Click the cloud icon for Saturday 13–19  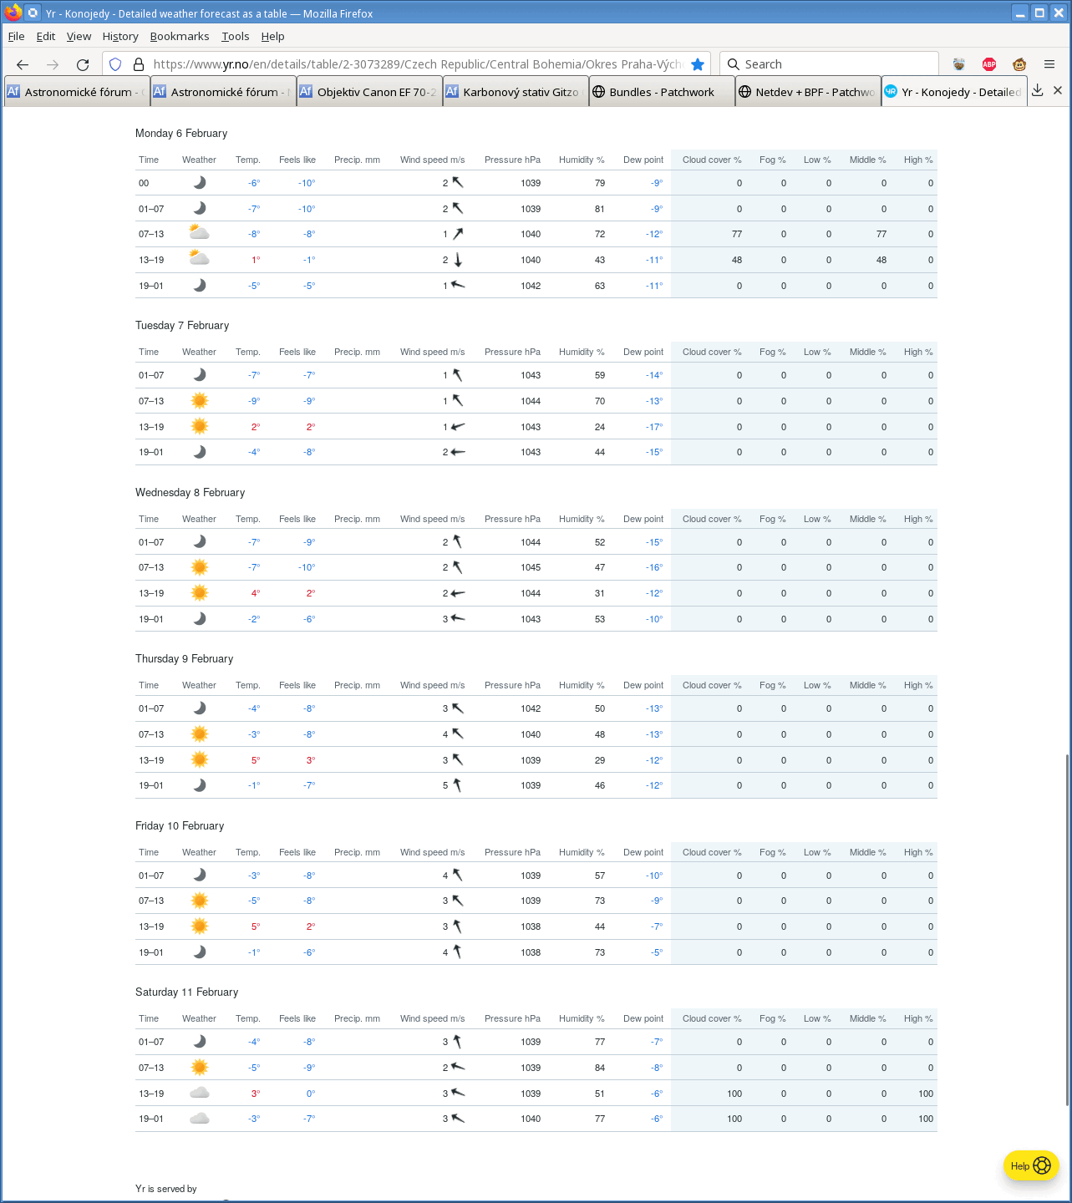[199, 1093]
